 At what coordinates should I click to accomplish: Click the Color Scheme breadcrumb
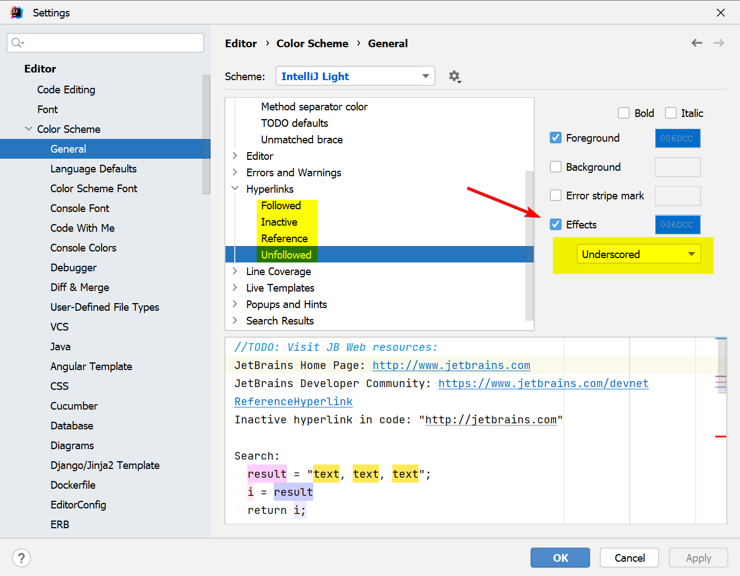pyautogui.click(x=312, y=43)
